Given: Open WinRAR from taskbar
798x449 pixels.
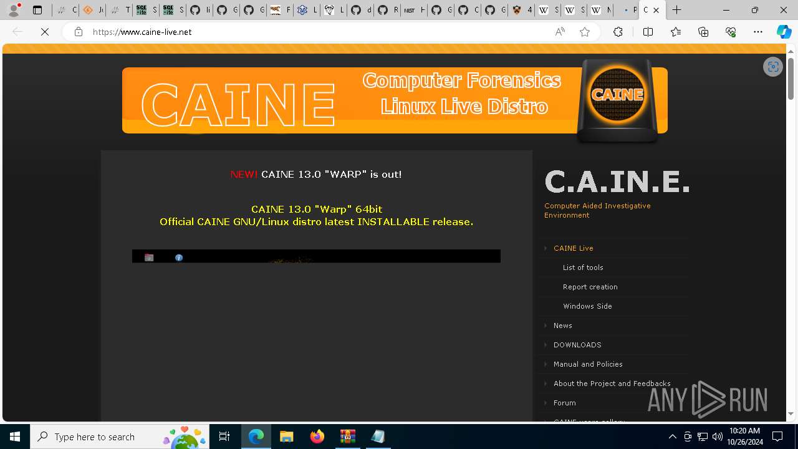Looking at the screenshot, I should tap(347, 437).
